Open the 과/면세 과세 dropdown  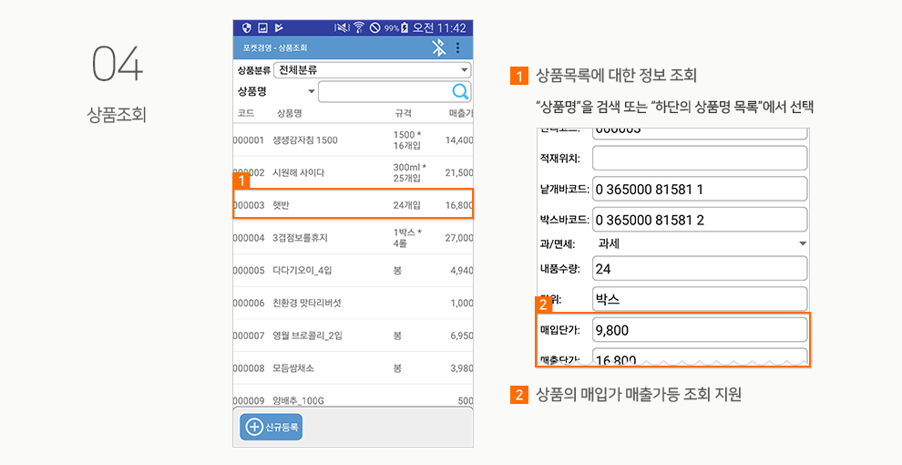[x=700, y=244]
